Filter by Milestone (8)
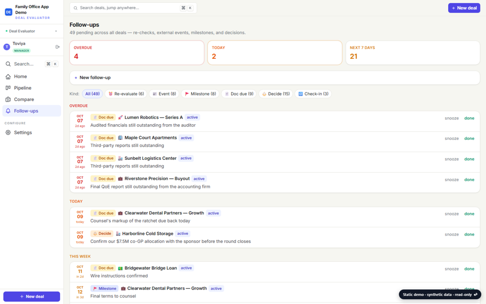Image resolution: width=486 pixels, height=304 pixels. pos(200,94)
